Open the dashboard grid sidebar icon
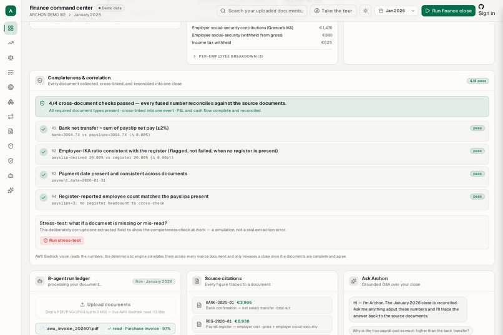The height and width of the screenshot is (335, 503). [11, 28]
